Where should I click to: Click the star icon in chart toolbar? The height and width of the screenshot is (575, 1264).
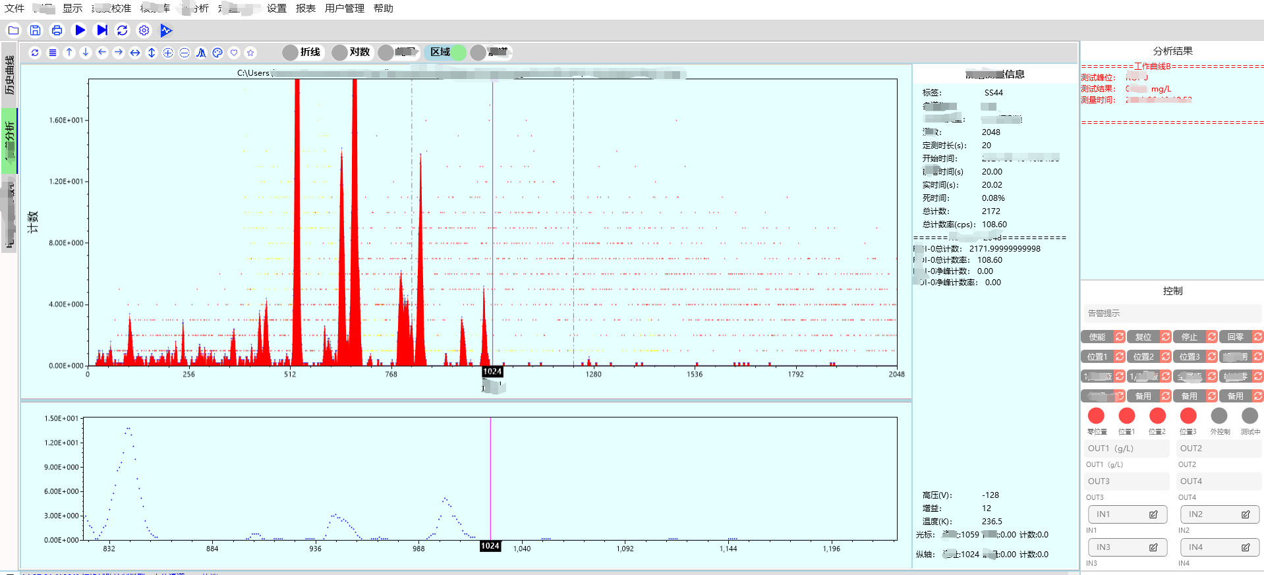coord(250,53)
